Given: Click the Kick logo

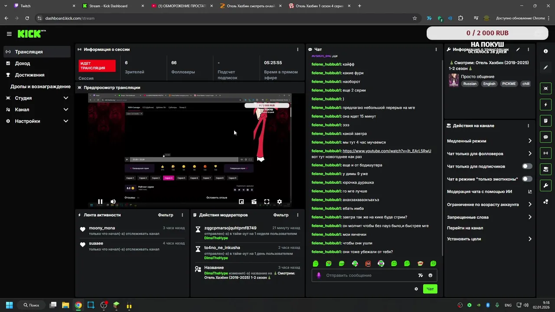Looking at the screenshot, I should [32, 34].
